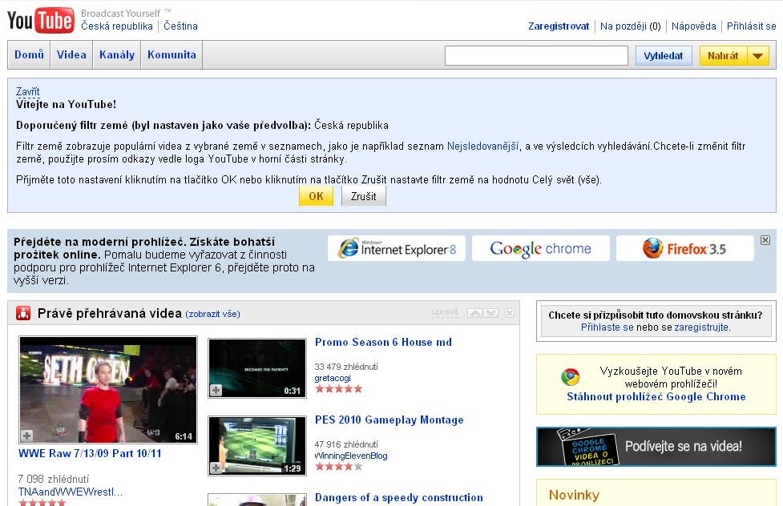Switch to the Kanály tab
The width and height of the screenshot is (783, 506).
(116, 55)
